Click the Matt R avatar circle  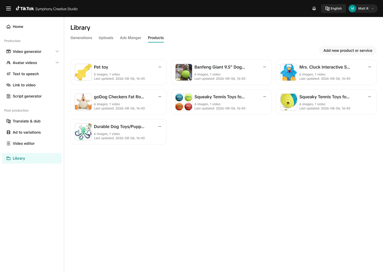(352, 8)
